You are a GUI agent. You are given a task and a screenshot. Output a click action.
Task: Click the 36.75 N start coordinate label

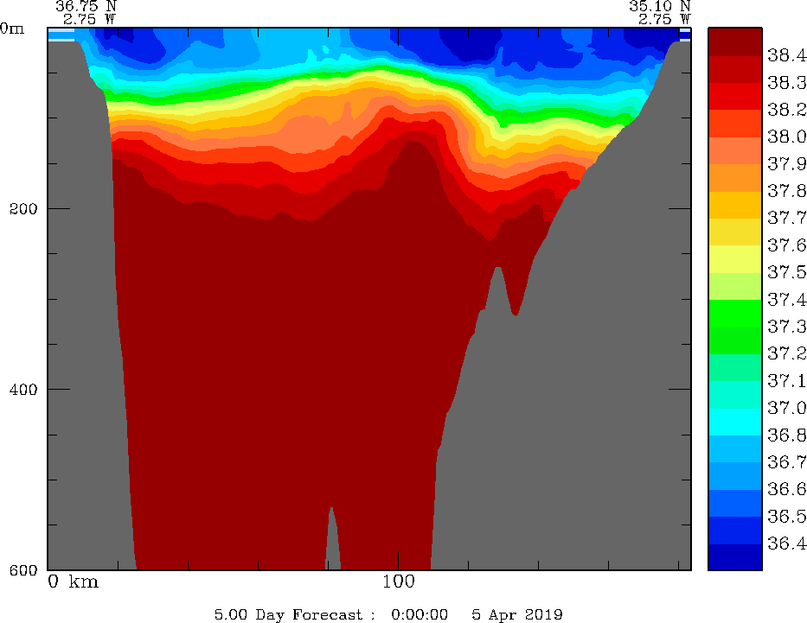click(85, 6)
